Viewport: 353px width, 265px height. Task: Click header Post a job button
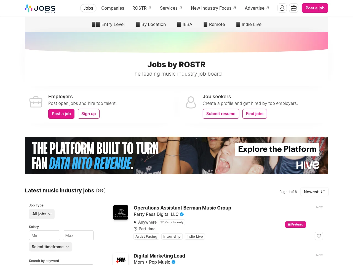click(315, 8)
